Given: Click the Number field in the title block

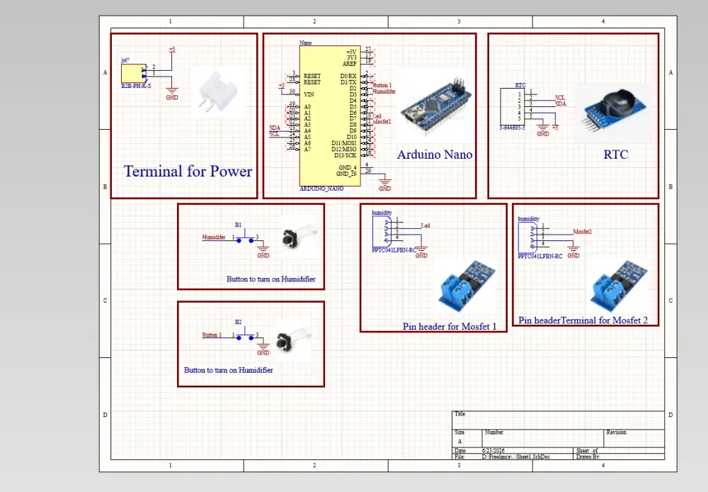Looking at the screenshot, I should 543,438.
